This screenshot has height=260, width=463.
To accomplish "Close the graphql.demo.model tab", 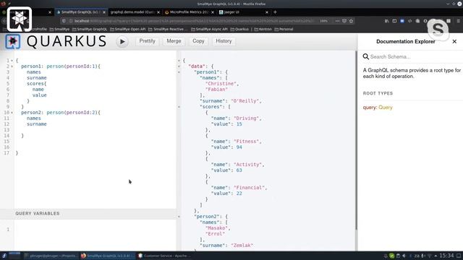I will coord(158,12).
